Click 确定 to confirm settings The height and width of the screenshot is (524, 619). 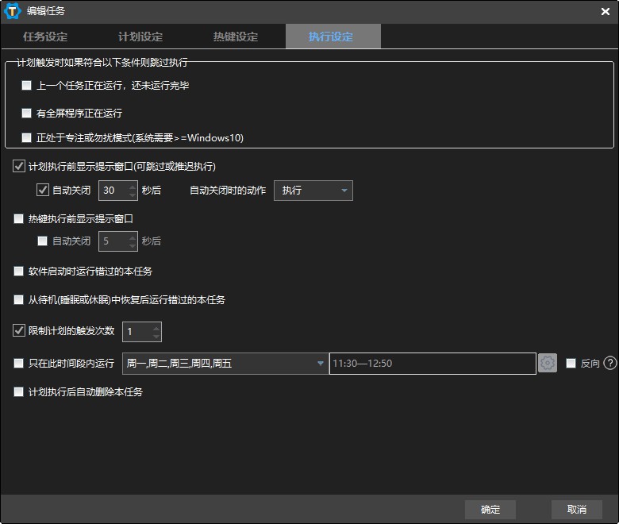(x=490, y=510)
